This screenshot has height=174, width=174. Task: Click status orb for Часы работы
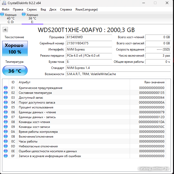coord(6,141)
